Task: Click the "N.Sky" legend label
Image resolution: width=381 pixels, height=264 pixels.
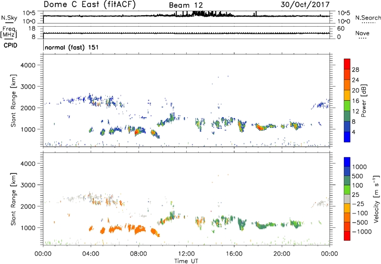Action: (9, 18)
